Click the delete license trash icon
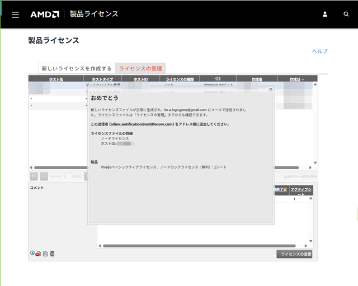This screenshot has height=286, width=358. click(x=52, y=254)
